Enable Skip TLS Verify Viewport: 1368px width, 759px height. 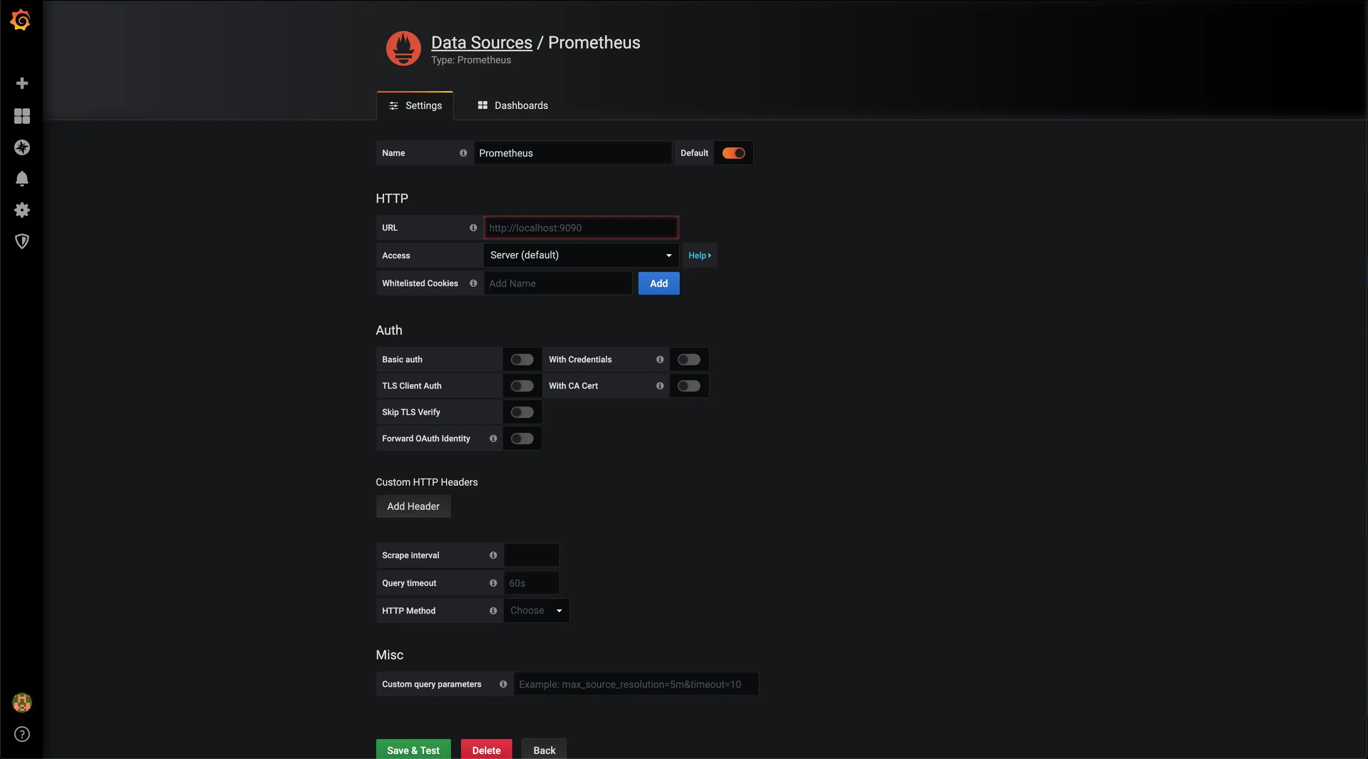(522, 412)
